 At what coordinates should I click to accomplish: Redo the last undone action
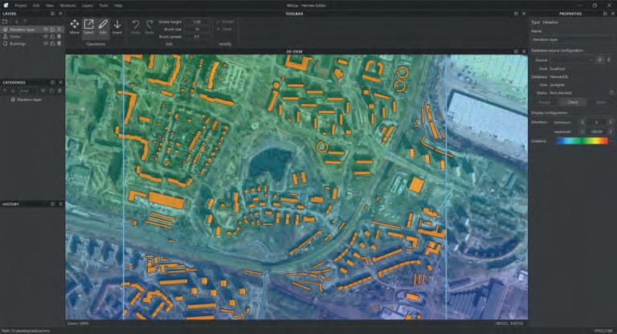click(x=149, y=26)
